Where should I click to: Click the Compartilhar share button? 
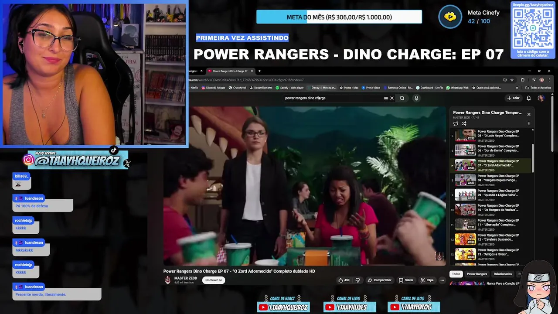(x=379, y=280)
